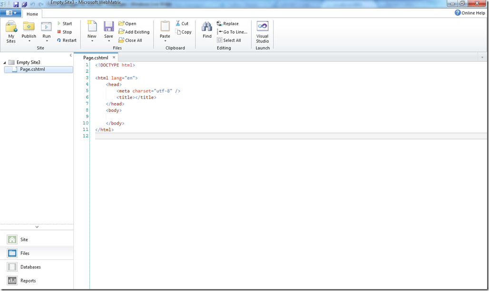This screenshot has height=291, width=489.
Task: Click the closing html tag
Action: coord(105,130)
